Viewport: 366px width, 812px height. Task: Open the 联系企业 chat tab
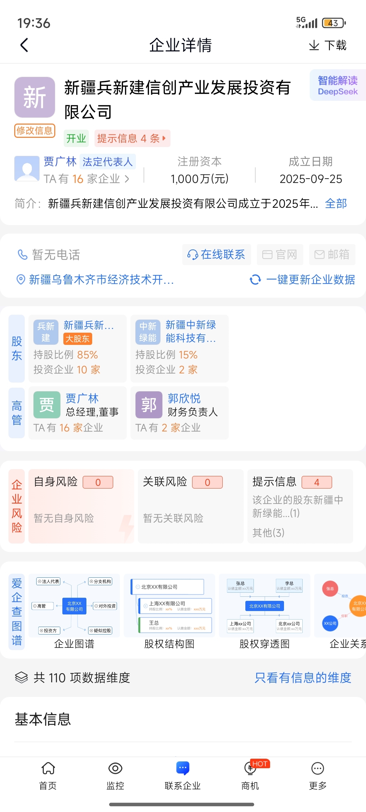click(183, 776)
